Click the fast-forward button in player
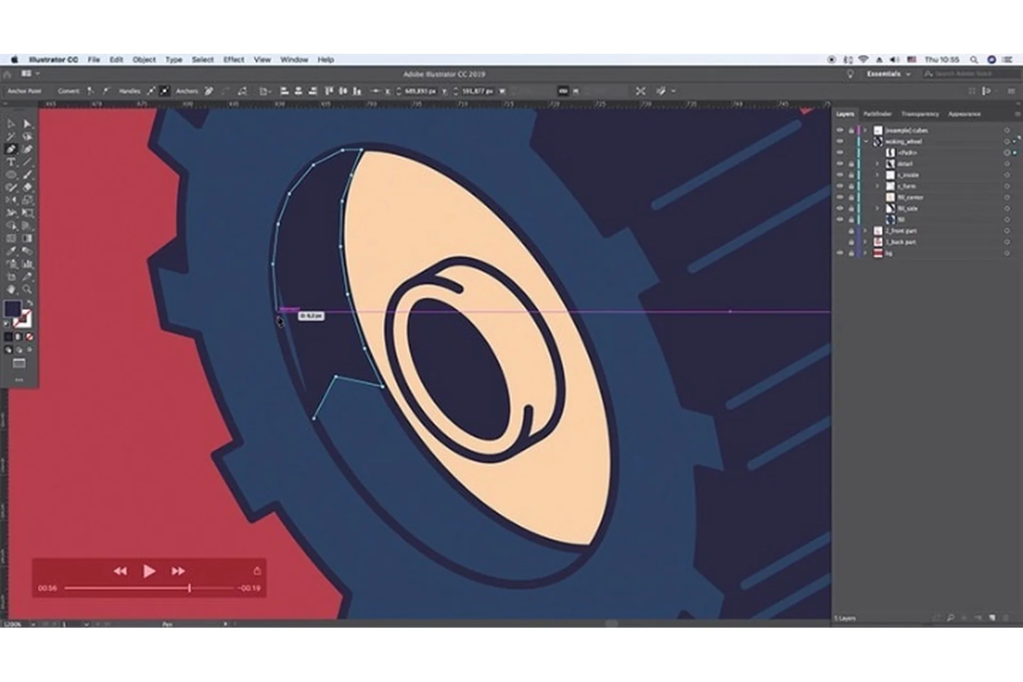 [178, 571]
